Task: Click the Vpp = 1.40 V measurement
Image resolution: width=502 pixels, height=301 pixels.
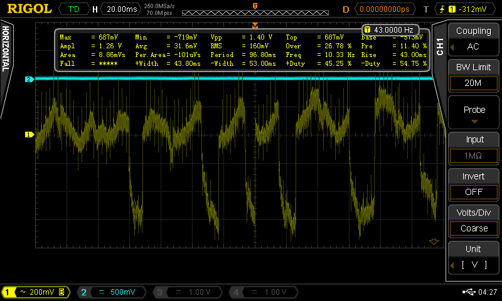Action: (242, 38)
